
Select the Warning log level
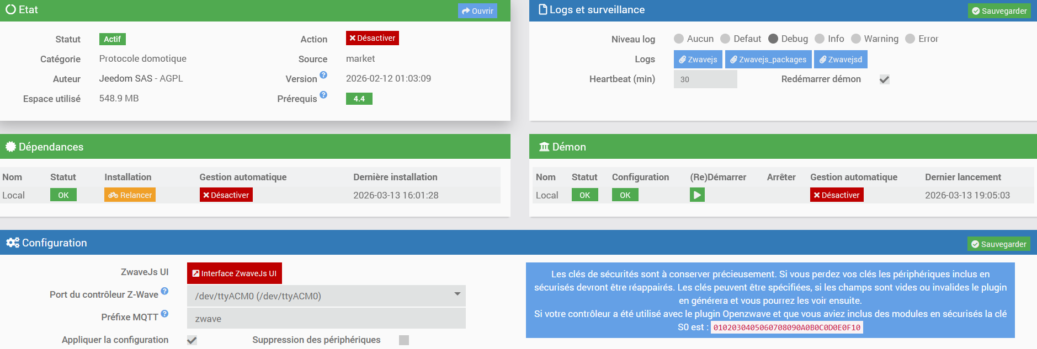[x=856, y=39]
